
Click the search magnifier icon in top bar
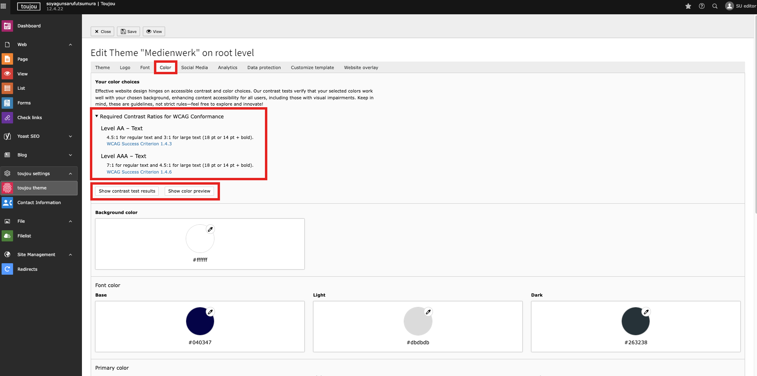pos(715,6)
